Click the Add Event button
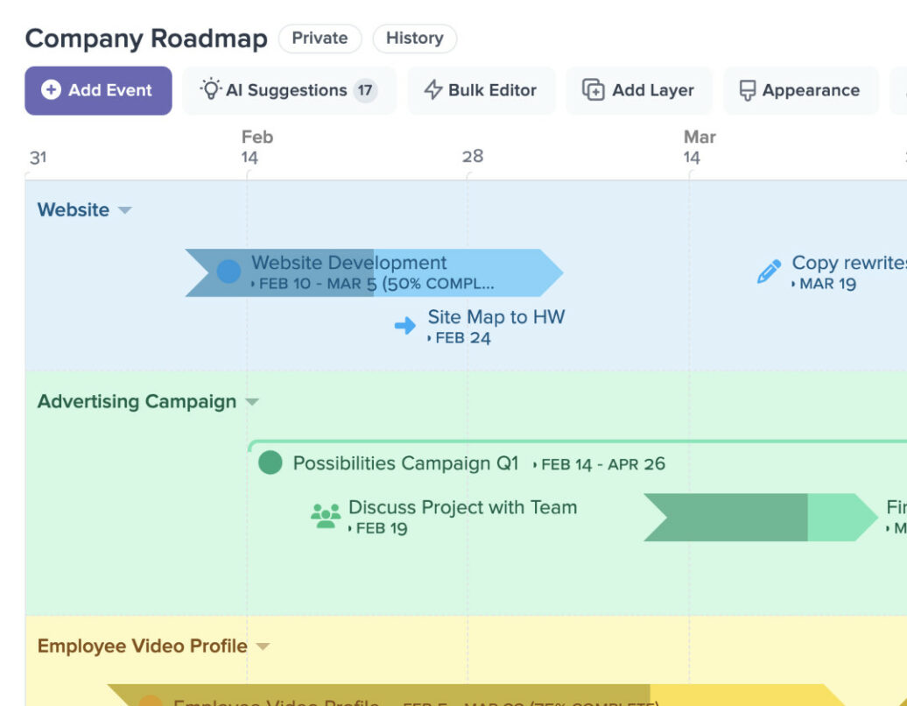 (97, 89)
